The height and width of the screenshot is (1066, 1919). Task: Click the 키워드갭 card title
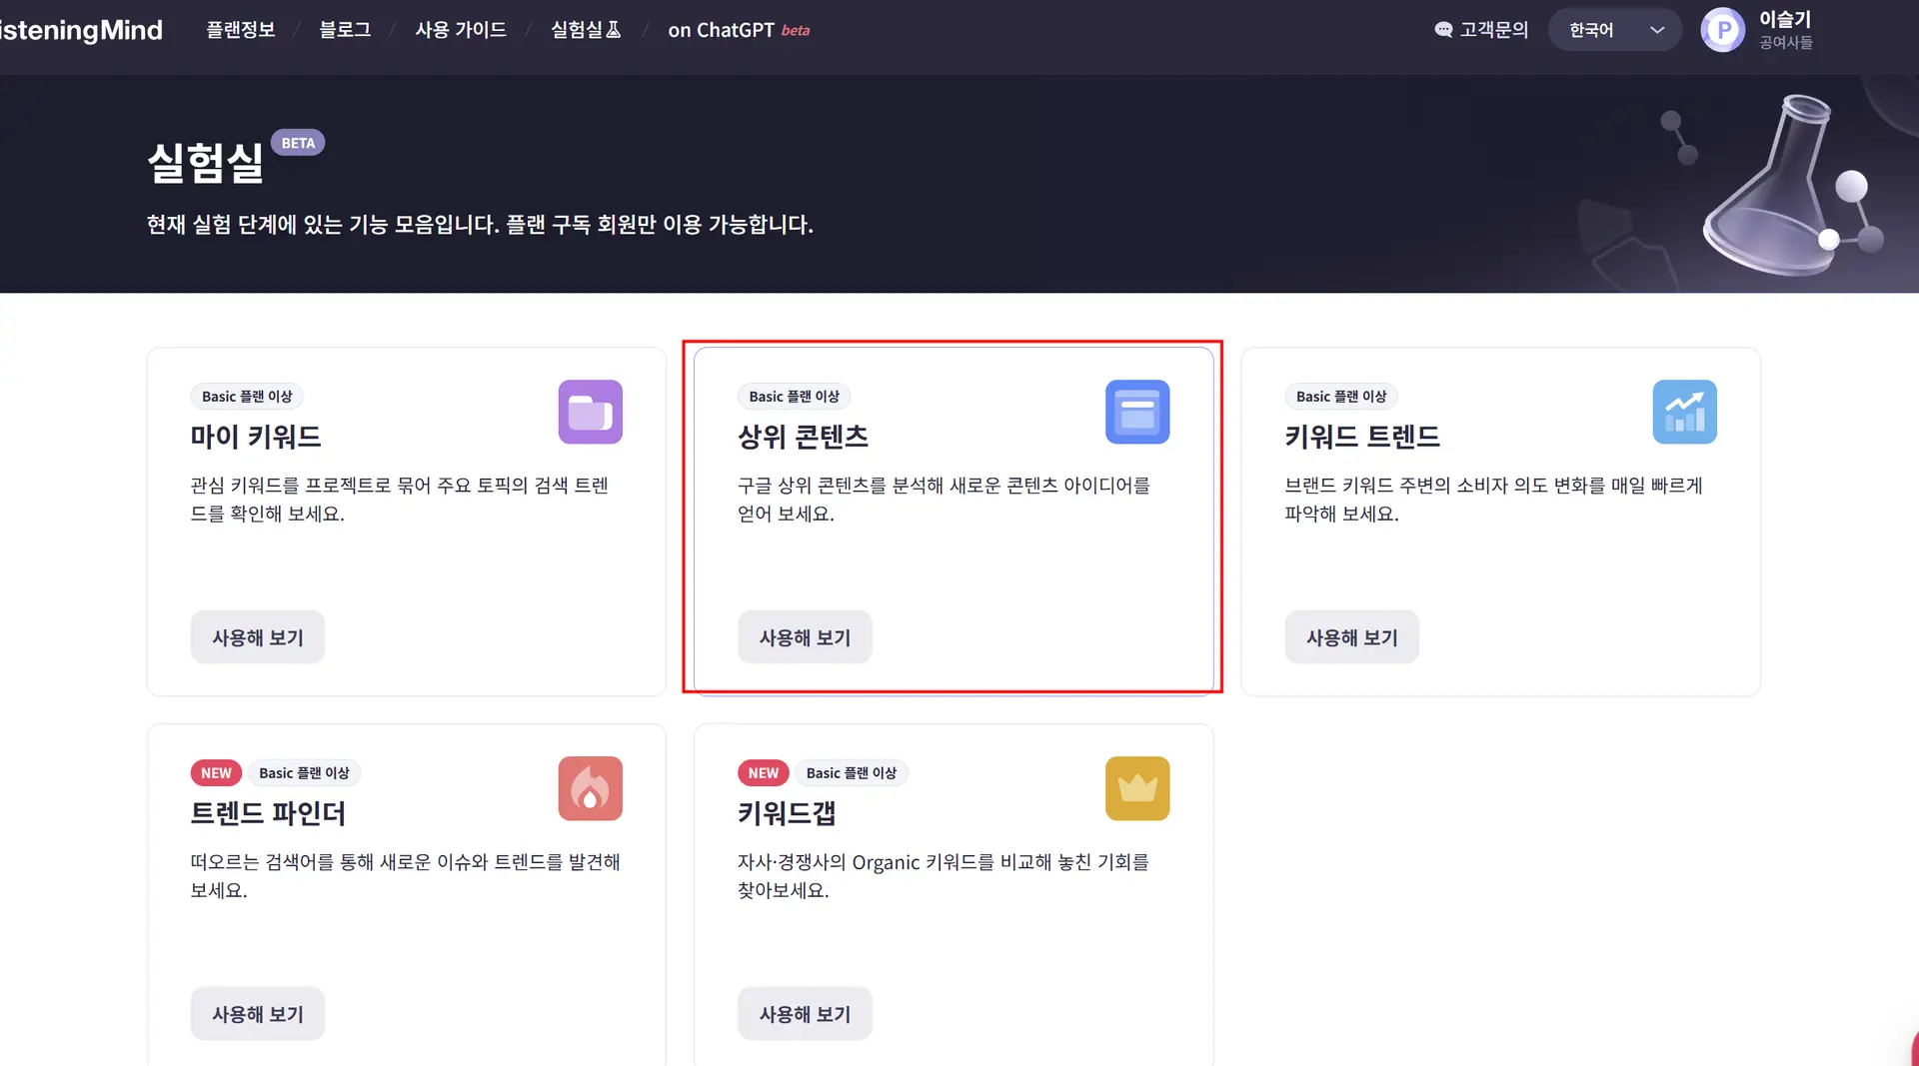[x=787, y=813]
